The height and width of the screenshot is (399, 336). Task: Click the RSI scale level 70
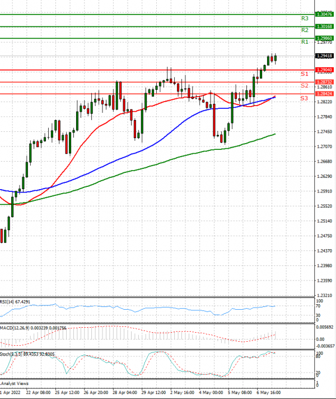click(x=318, y=306)
